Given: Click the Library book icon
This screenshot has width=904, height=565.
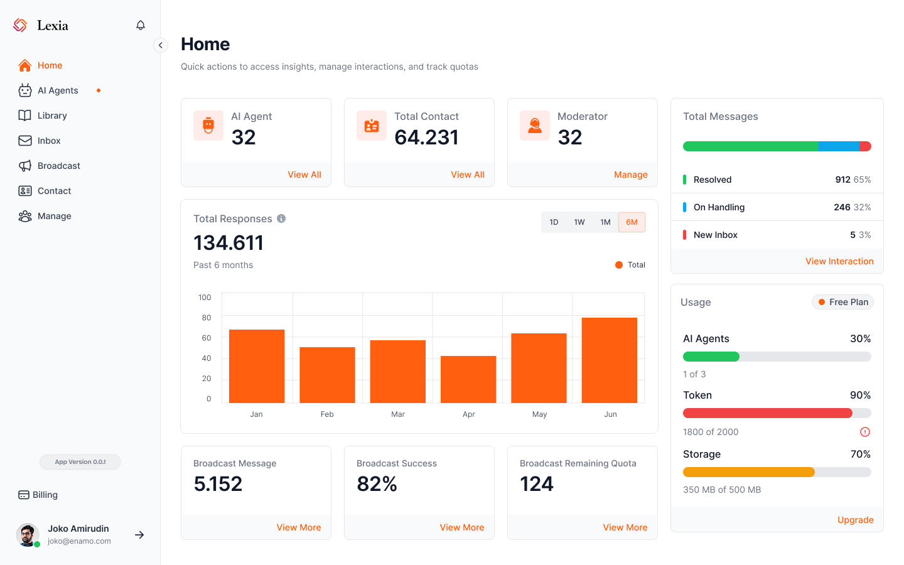Looking at the screenshot, I should [25, 116].
